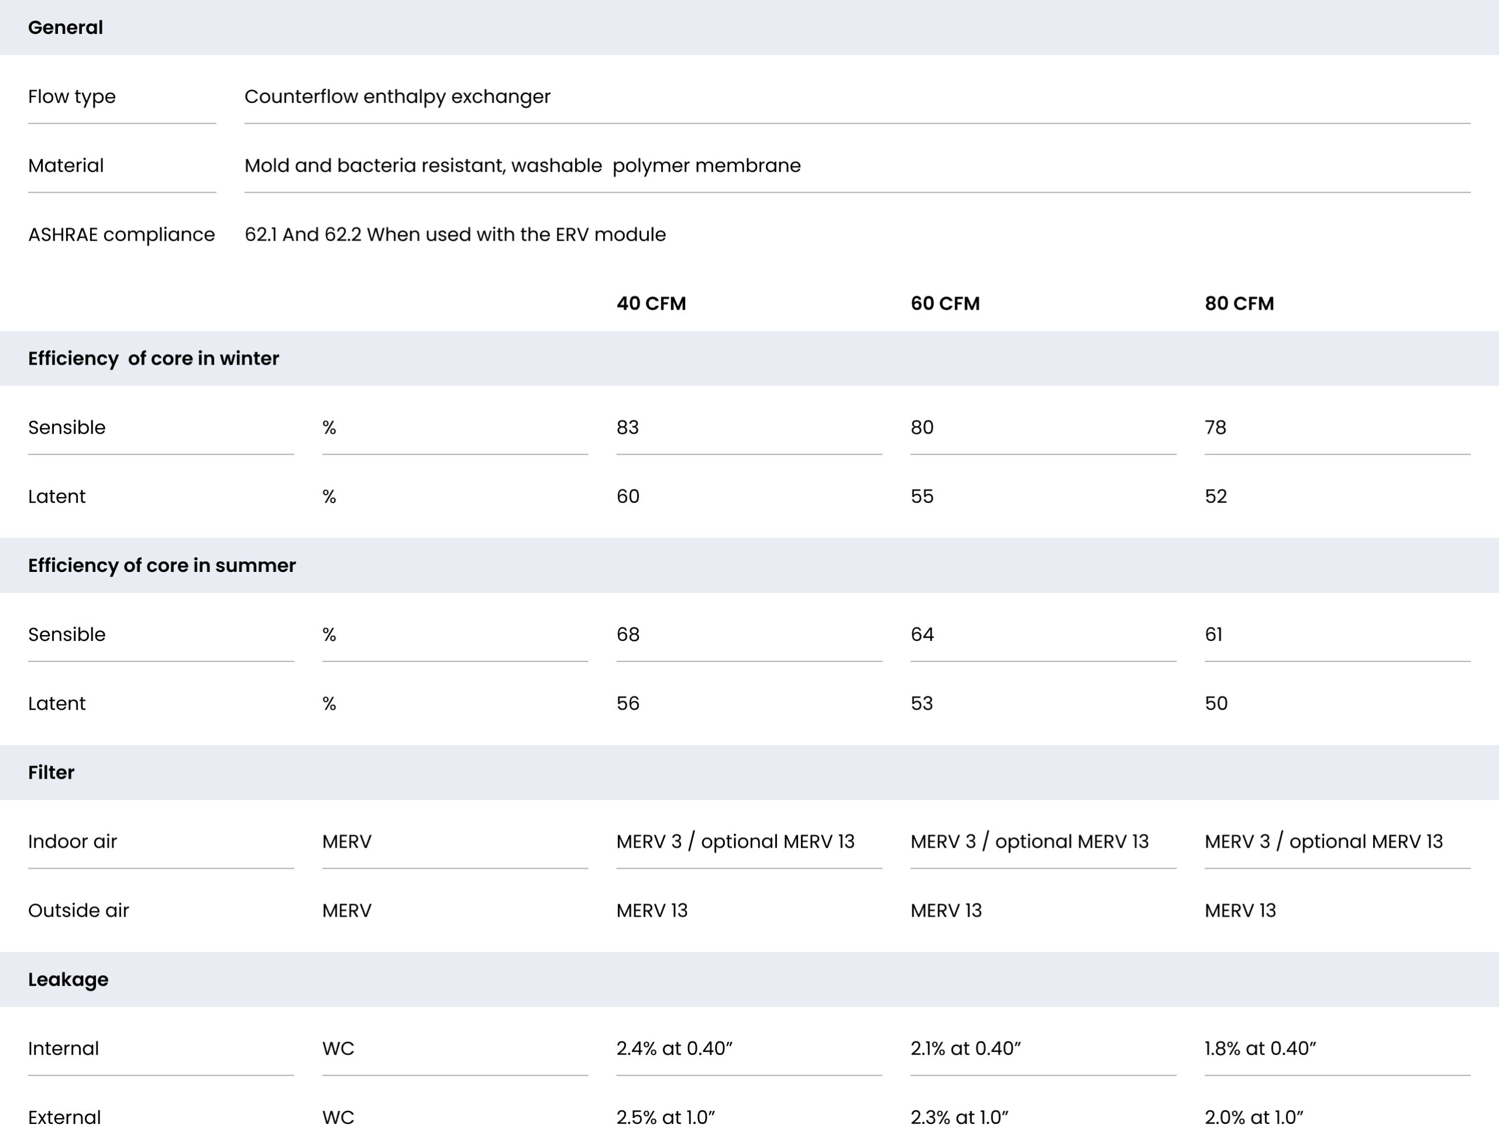Click the % unit in winter Latent row

pyautogui.click(x=329, y=496)
